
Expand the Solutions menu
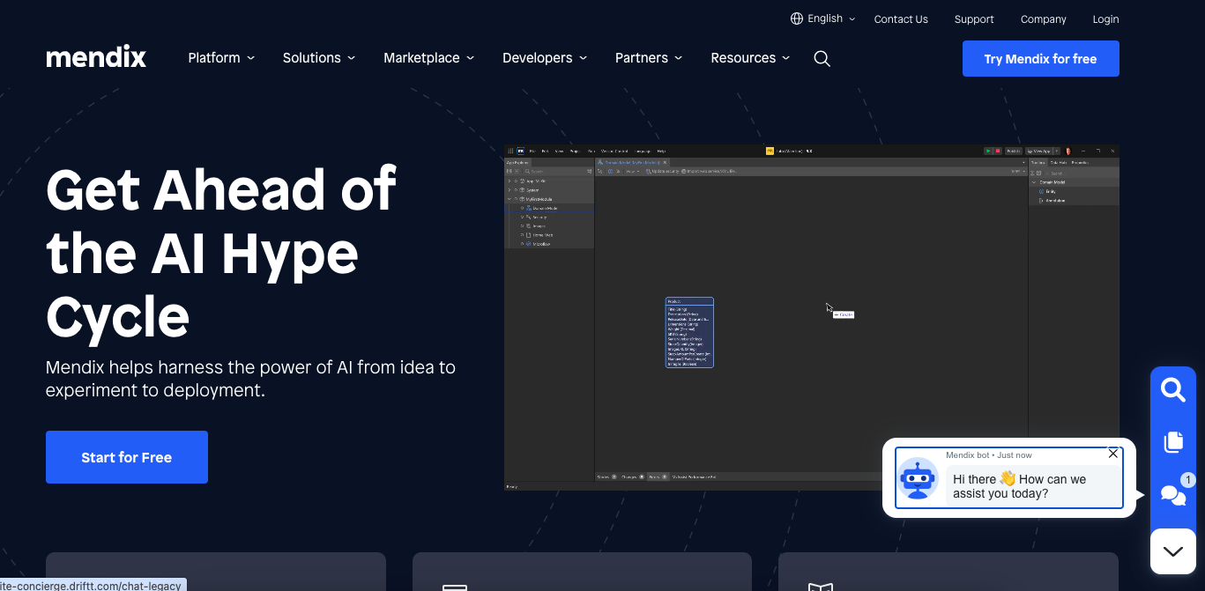coord(319,58)
